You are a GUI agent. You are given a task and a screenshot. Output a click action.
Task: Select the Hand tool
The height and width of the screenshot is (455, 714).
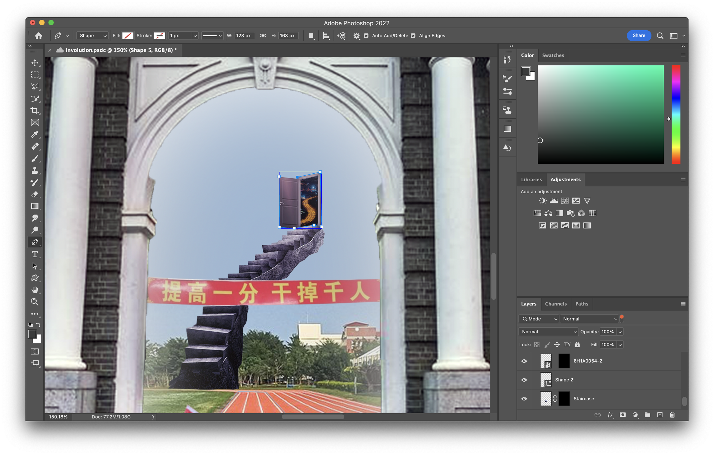pos(35,290)
